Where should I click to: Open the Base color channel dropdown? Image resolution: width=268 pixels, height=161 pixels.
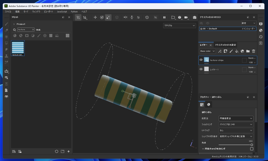click(x=207, y=51)
